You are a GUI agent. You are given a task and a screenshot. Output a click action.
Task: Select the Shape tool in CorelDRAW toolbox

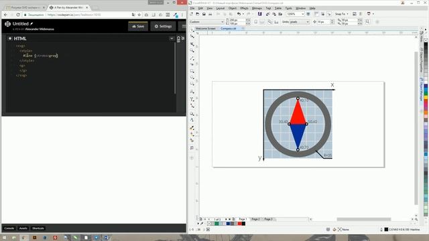[x=192, y=36]
